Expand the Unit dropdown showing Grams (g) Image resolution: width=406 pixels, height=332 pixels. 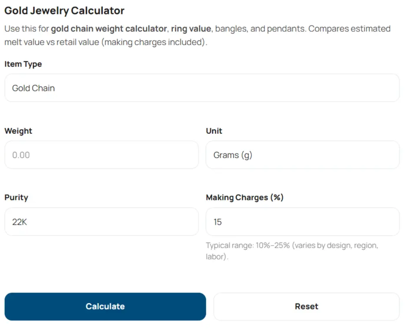(302, 155)
